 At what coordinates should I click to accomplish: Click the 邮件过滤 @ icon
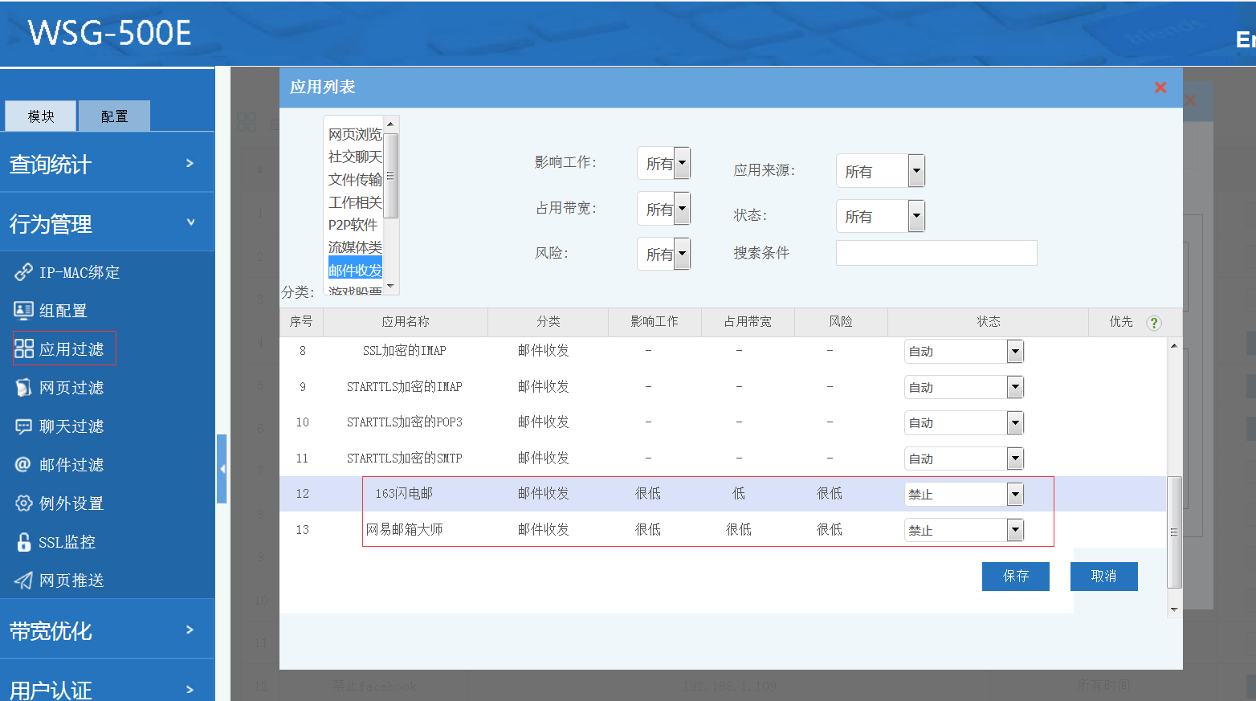tap(24, 464)
